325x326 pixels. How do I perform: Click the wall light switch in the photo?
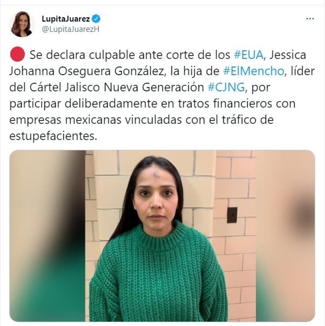tap(232, 215)
